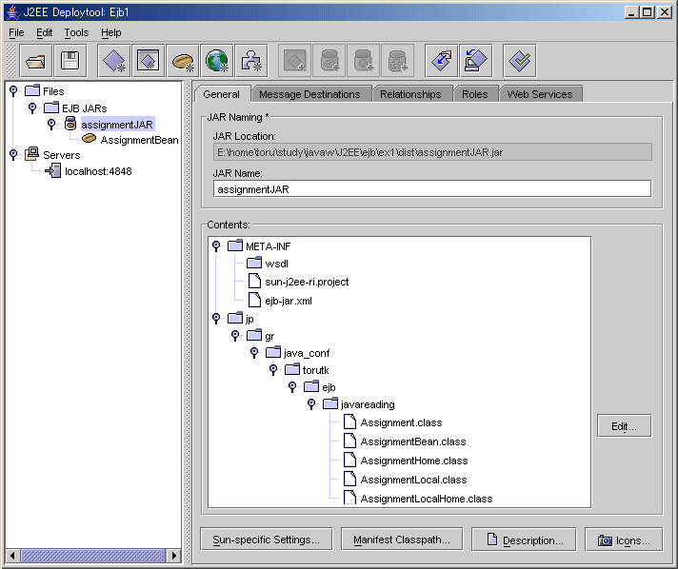The image size is (678, 569).
Task: Click the second greyed-out jar toolbar icon
Action: click(x=363, y=61)
